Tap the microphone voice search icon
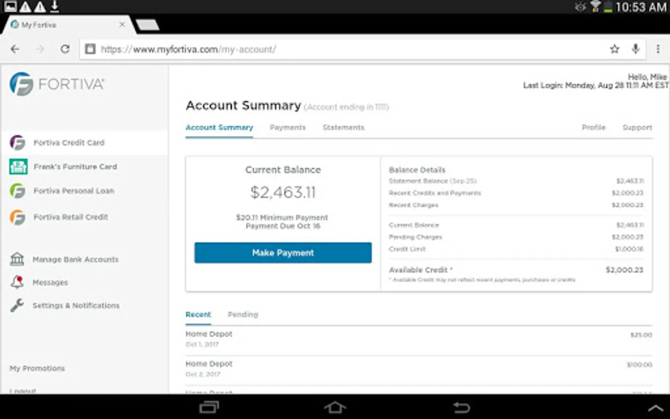The height and width of the screenshot is (419, 670). click(636, 48)
